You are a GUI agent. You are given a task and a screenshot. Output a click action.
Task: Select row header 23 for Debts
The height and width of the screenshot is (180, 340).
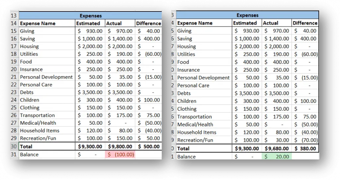14,92
